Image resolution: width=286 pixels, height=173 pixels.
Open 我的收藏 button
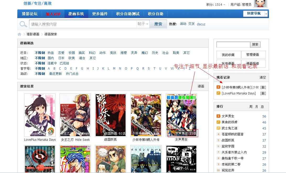point(229,55)
